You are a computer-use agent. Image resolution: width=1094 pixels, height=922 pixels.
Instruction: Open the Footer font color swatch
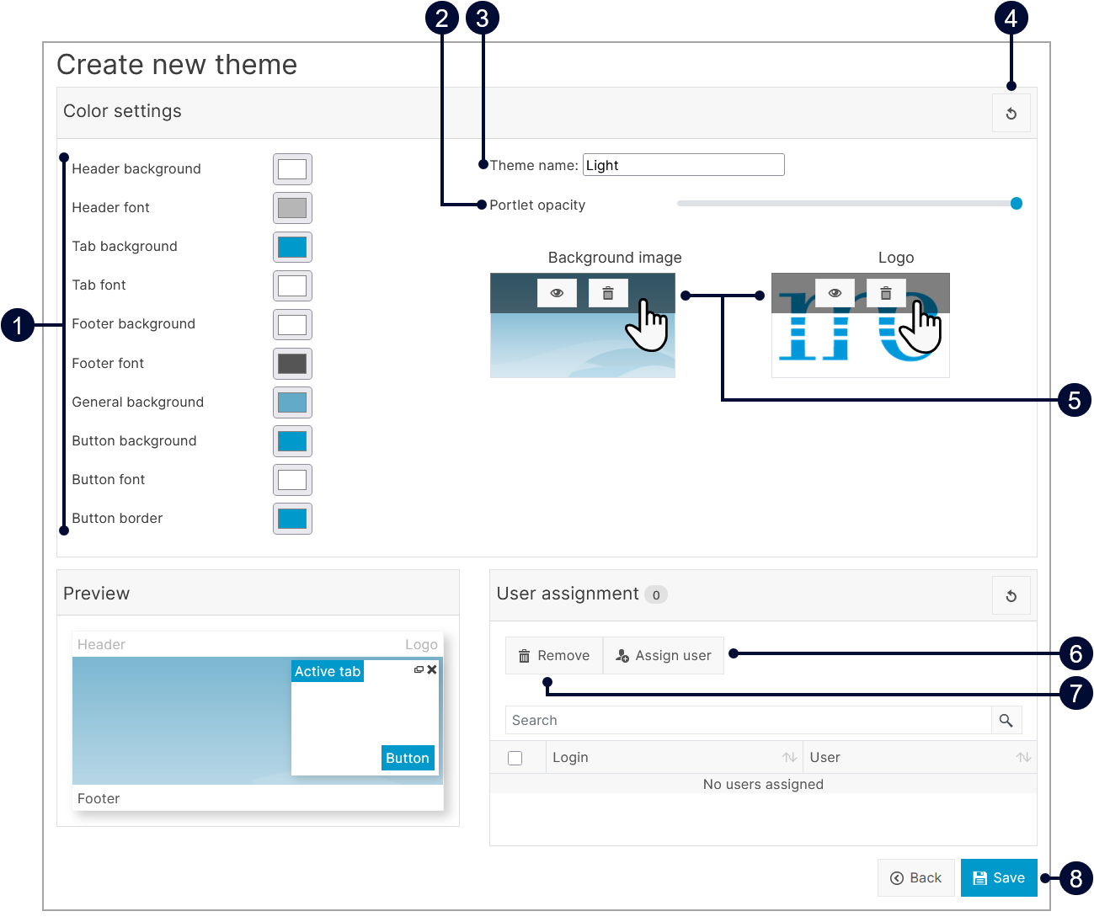pyautogui.click(x=292, y=364)
